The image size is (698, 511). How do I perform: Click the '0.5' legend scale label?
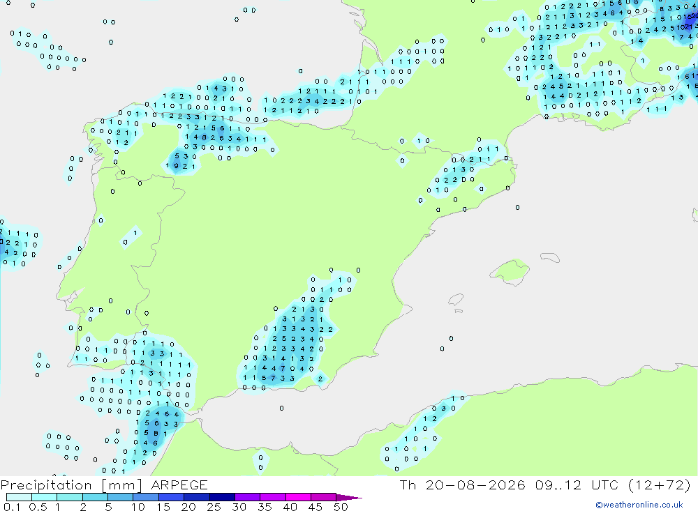pyautogui.click(x=38, y=507)
